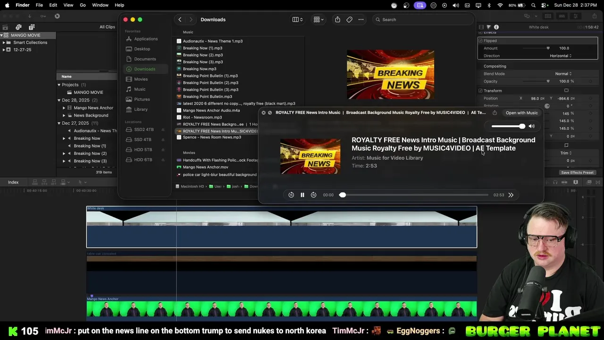The width and height of the screenshot is (604, 340).
Task: Toggle the Flipped effect checkbox
Action: pos(480,41)
